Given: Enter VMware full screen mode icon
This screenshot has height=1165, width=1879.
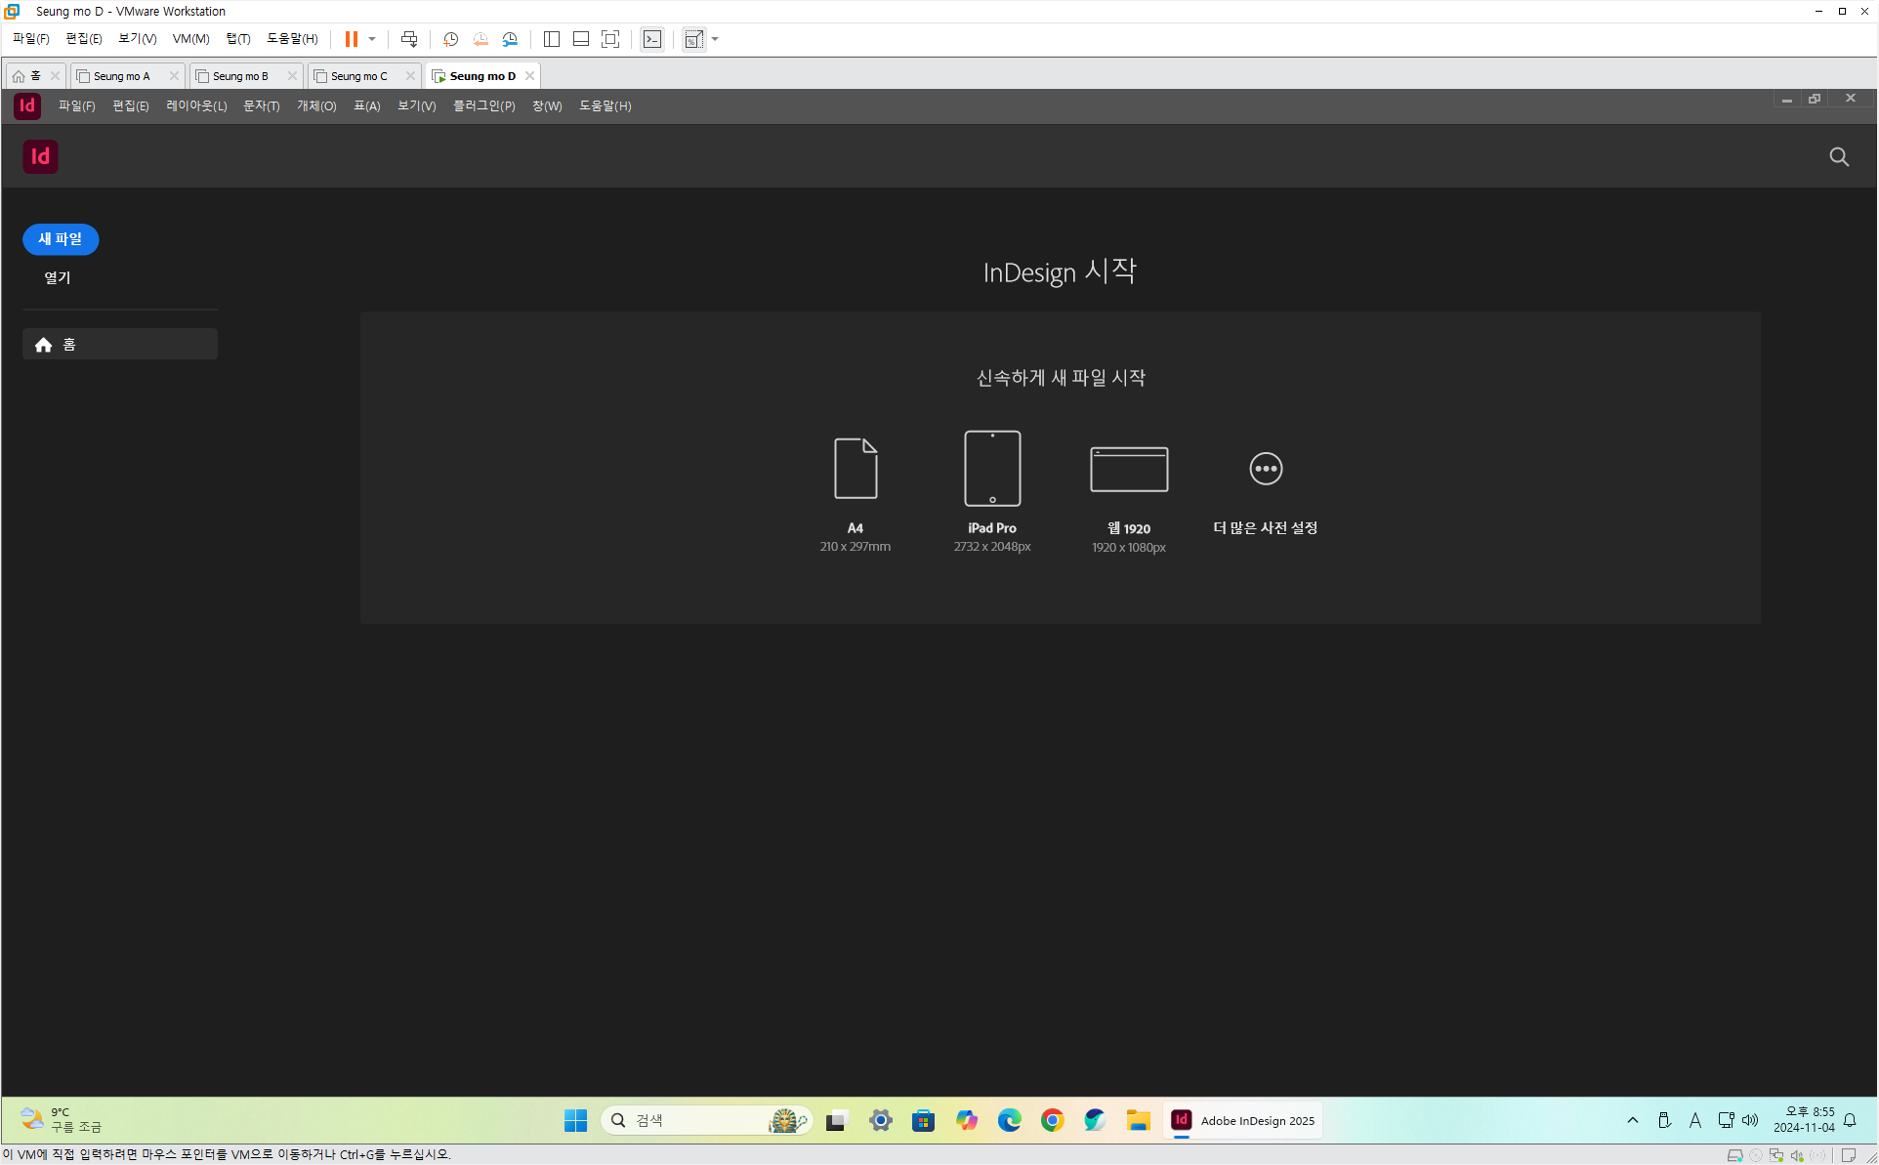Looking at the screenshot, I should [610, 39].
